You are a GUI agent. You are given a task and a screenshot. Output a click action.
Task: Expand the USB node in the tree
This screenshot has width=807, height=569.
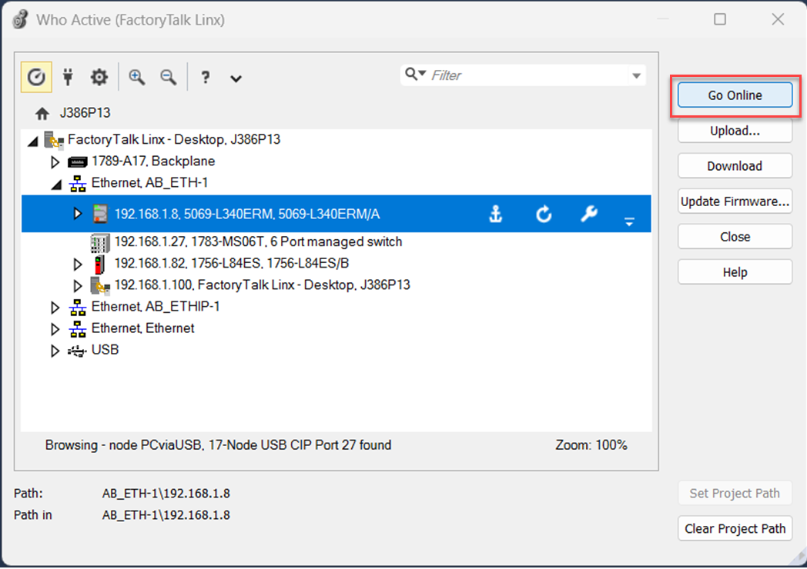coord(54,350)
